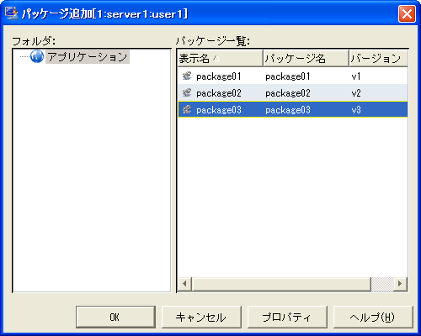
Task: Click version cell v2
Action: tap(356, 93)
